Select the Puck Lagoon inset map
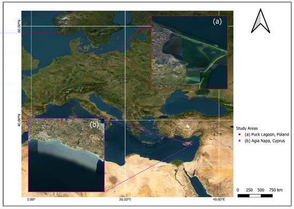Image resolution: width=294 pixels, height=209 pixels. click(x=189, y=52)
